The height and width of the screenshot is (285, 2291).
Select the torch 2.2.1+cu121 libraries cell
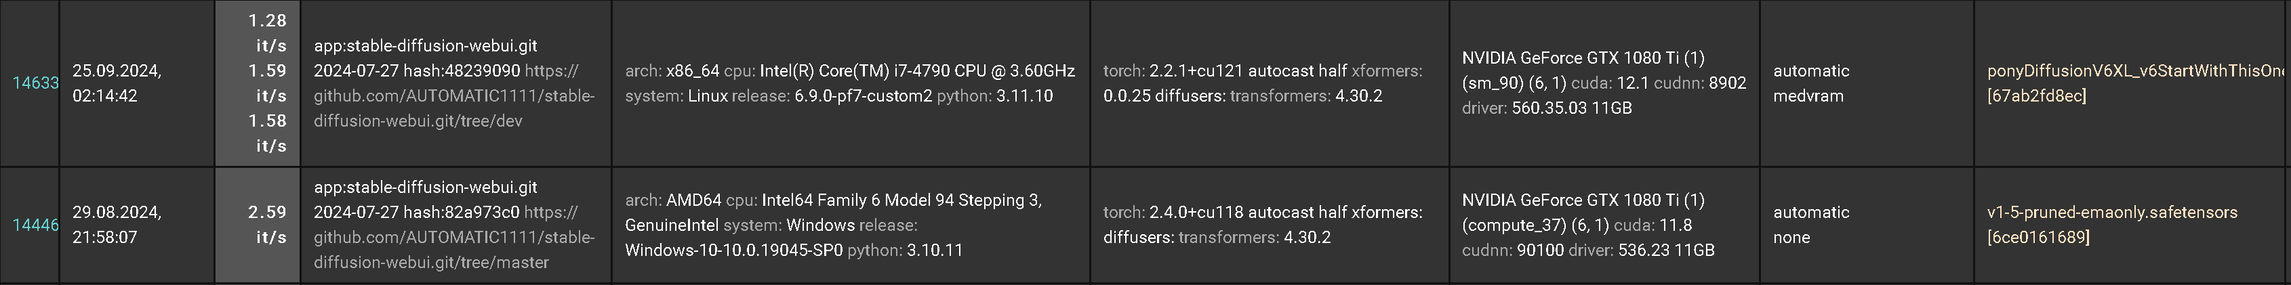click(1262, 83)
